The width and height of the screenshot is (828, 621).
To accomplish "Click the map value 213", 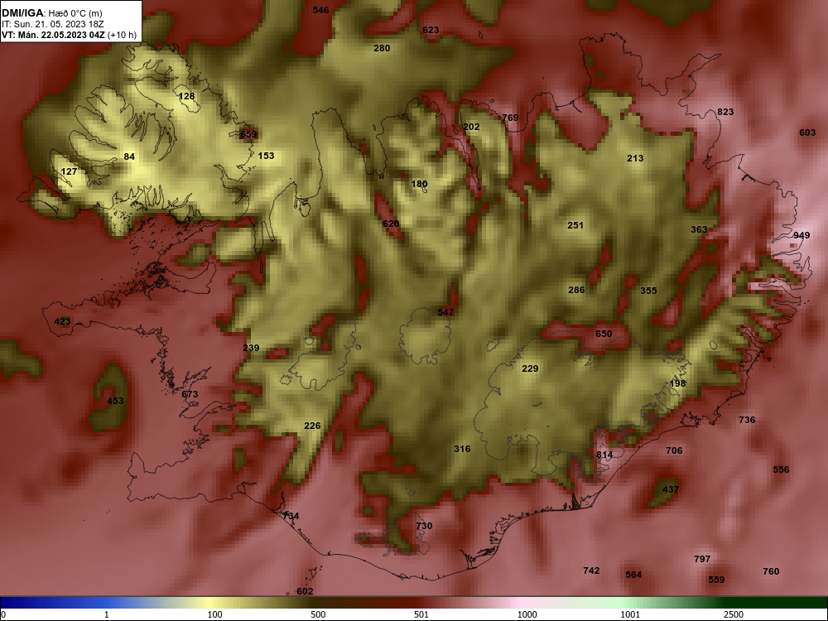I will (635, 158).
